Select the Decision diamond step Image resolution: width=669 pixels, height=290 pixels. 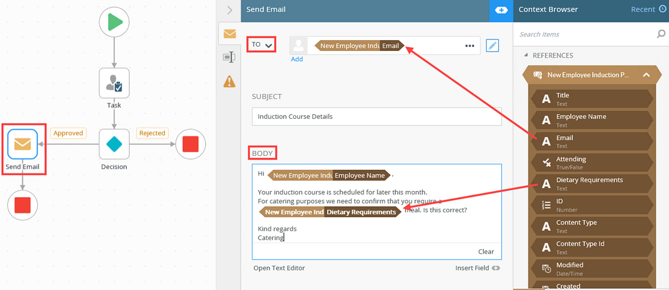click(114, 144)
